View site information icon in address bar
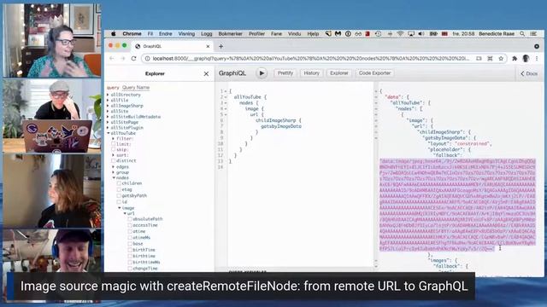 point(147,59)
